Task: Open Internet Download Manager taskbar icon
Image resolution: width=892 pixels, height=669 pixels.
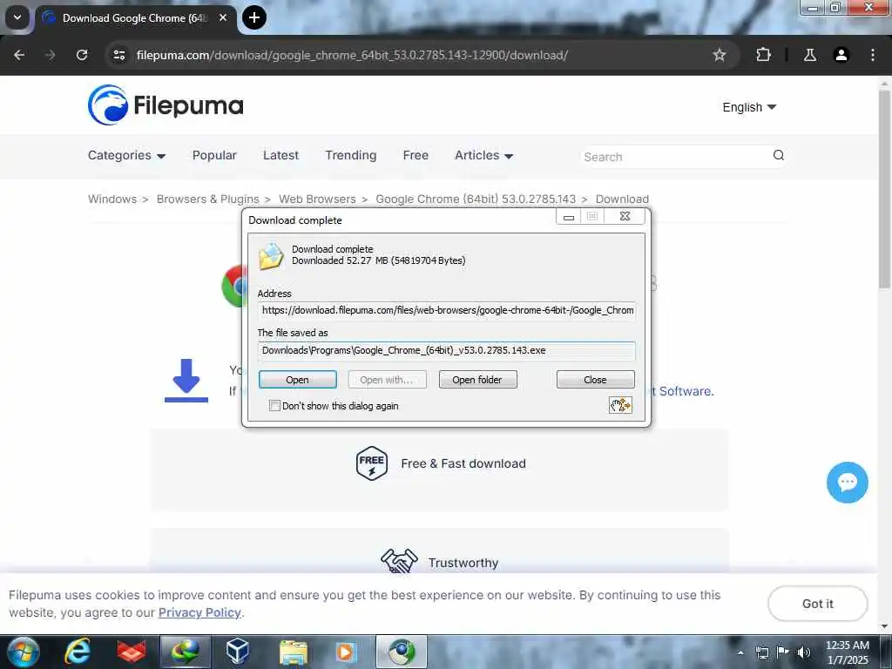Action: tap(186, 652)
